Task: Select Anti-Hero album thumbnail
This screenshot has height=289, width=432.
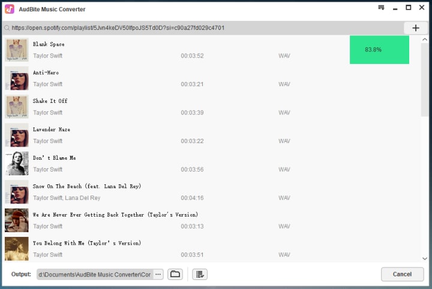Action: [17, 78]
